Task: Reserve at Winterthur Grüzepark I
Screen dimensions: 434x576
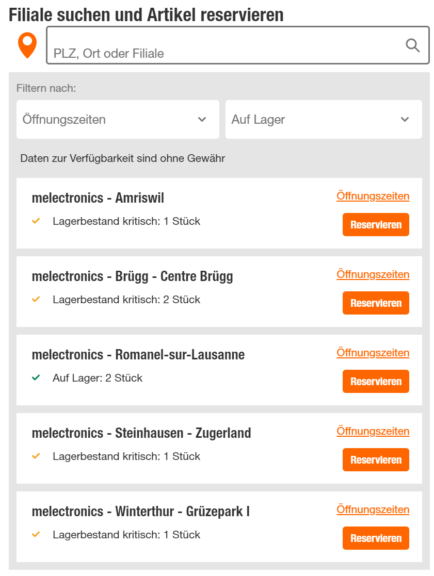Action: [376, 538]
